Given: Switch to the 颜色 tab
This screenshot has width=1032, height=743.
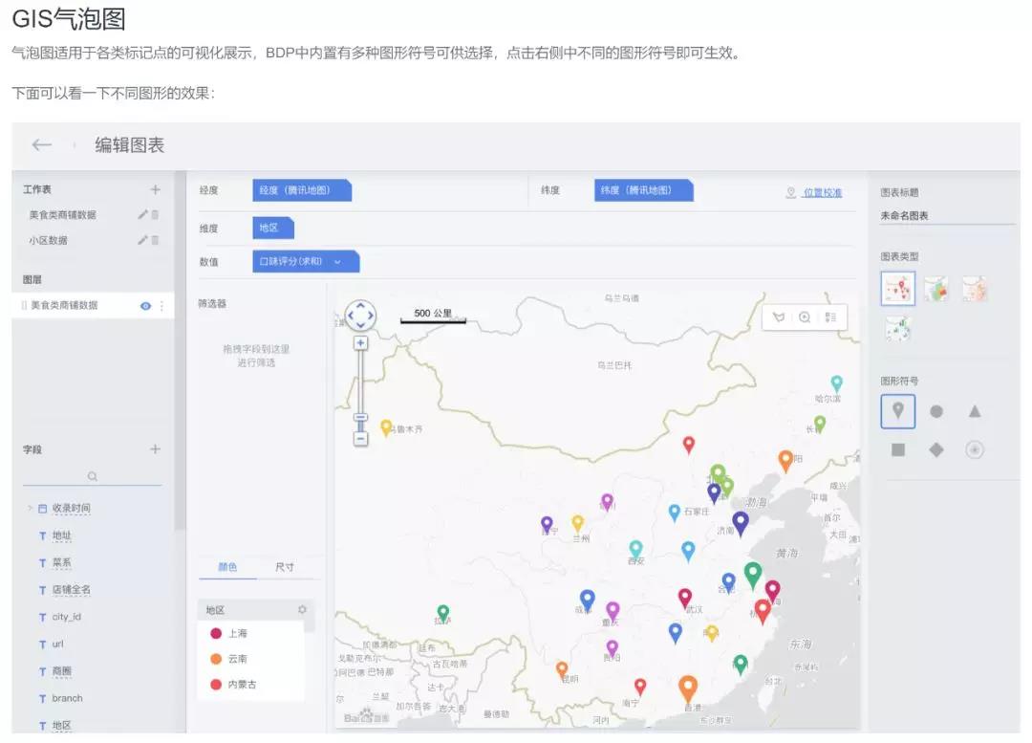Looking at the screenshot, I should [x=227, y=567].
